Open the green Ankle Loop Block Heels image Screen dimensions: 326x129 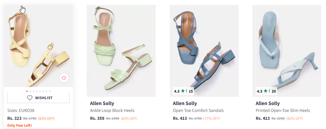click(121, 51)
